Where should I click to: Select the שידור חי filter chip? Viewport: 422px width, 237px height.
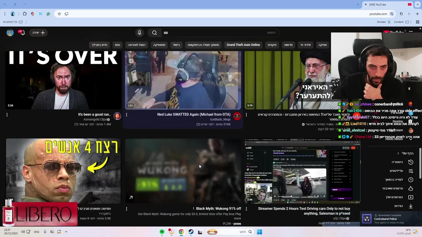coord(305,45)
